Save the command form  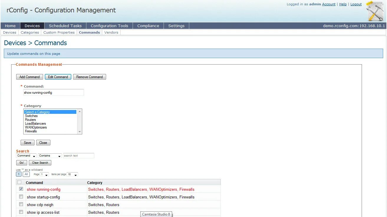pyautogui.click(x=27, y=143)
